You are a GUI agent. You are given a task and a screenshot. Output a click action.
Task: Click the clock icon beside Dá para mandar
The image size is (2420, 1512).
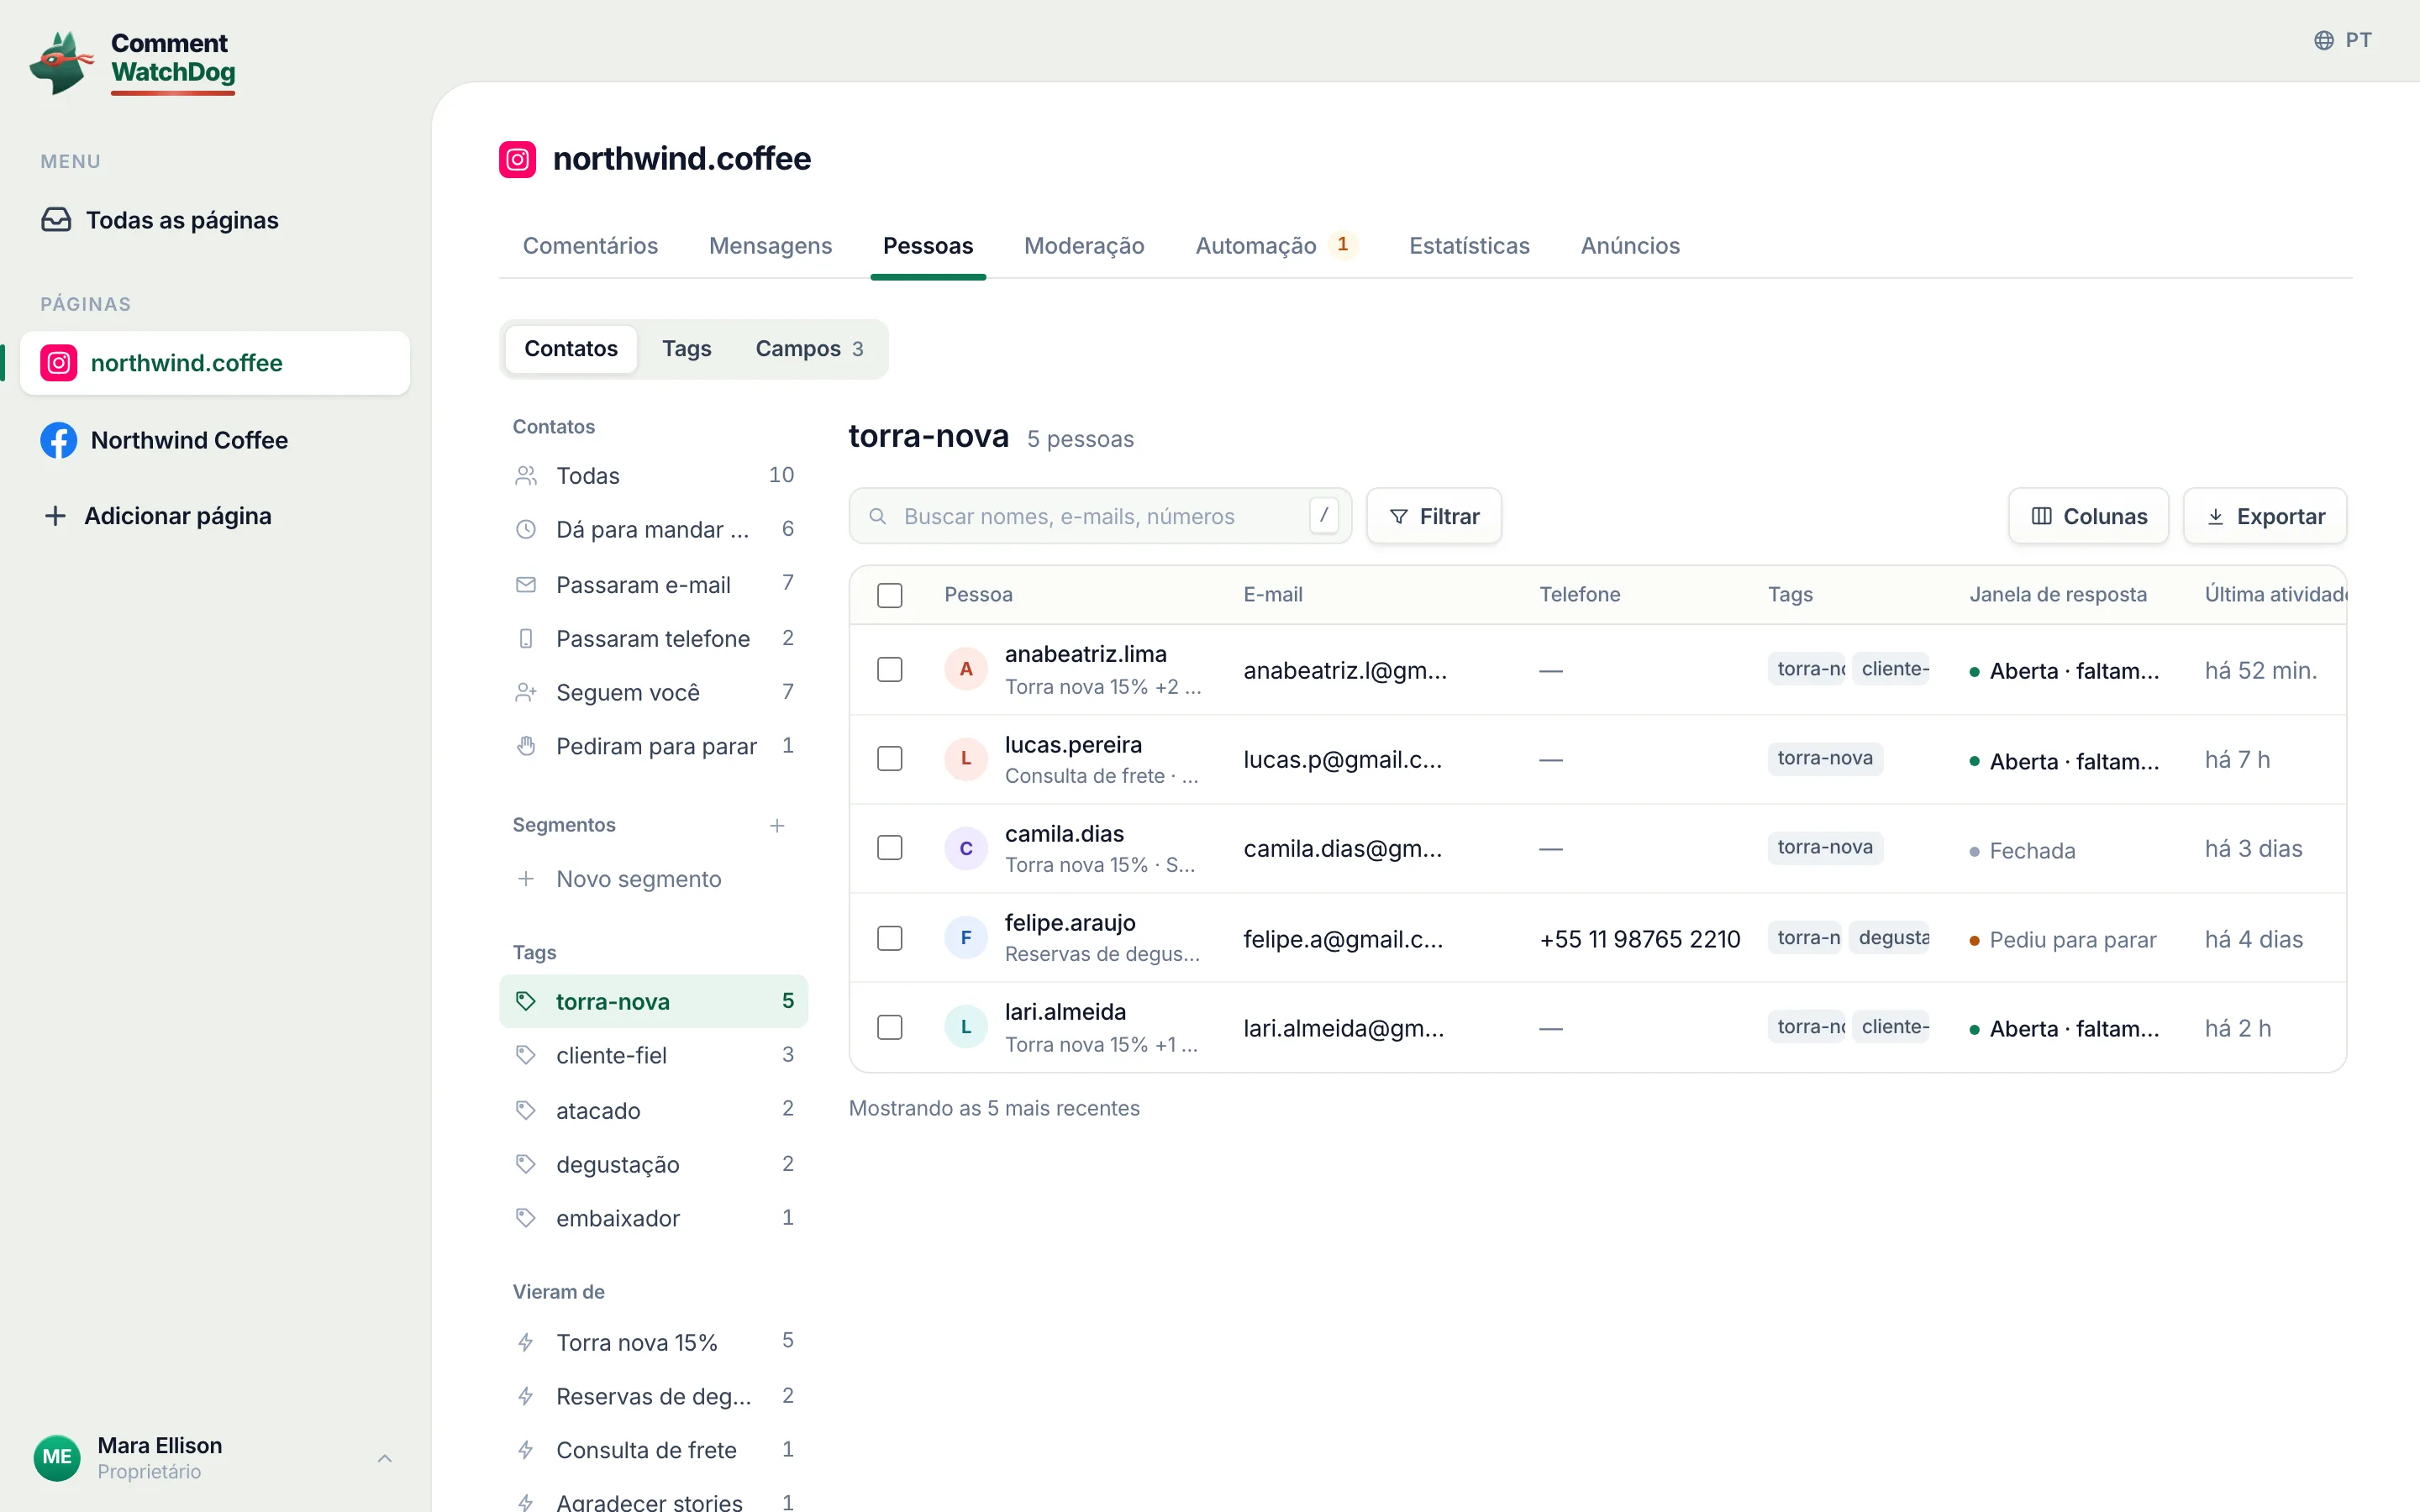pos(526,529)
